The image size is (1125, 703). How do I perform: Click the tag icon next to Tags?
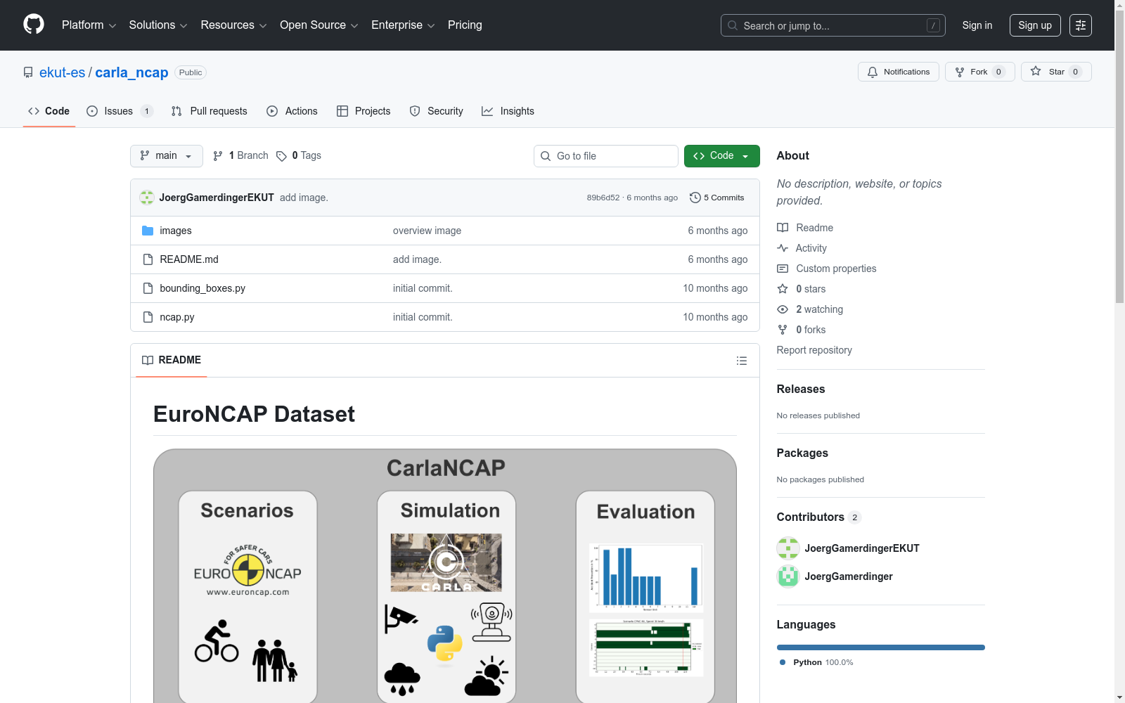tap(281, 156)
